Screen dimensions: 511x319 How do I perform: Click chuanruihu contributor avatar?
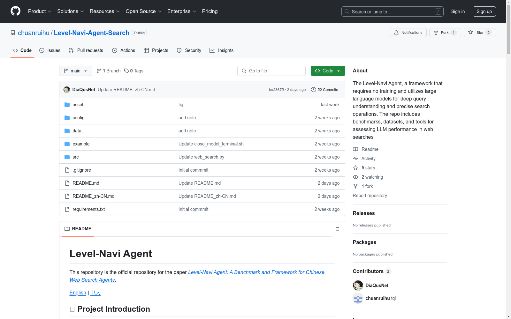click(x=358, y=298)
